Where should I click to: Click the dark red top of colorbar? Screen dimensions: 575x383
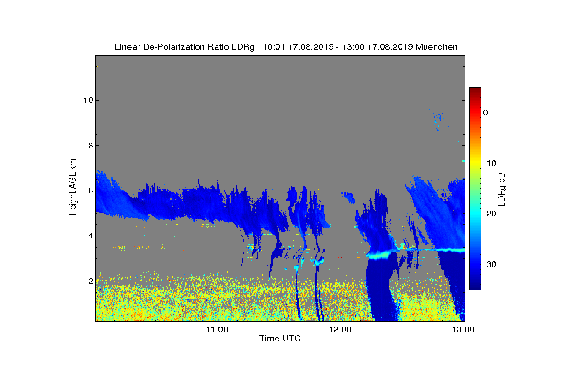pos(475,90)
